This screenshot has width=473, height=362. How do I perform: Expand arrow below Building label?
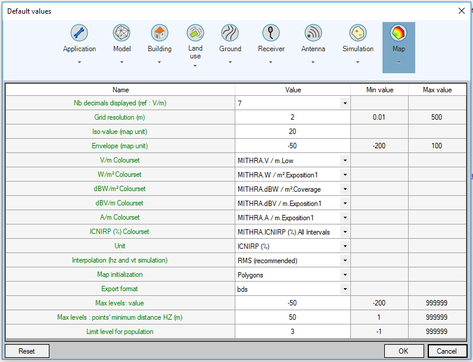159,63
